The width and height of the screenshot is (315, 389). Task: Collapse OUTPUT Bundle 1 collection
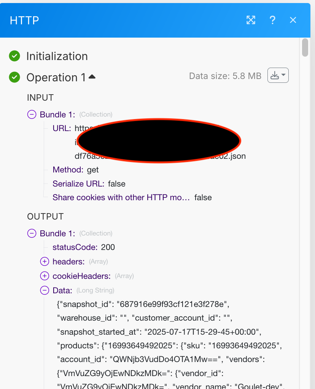[x=32, y=233]
